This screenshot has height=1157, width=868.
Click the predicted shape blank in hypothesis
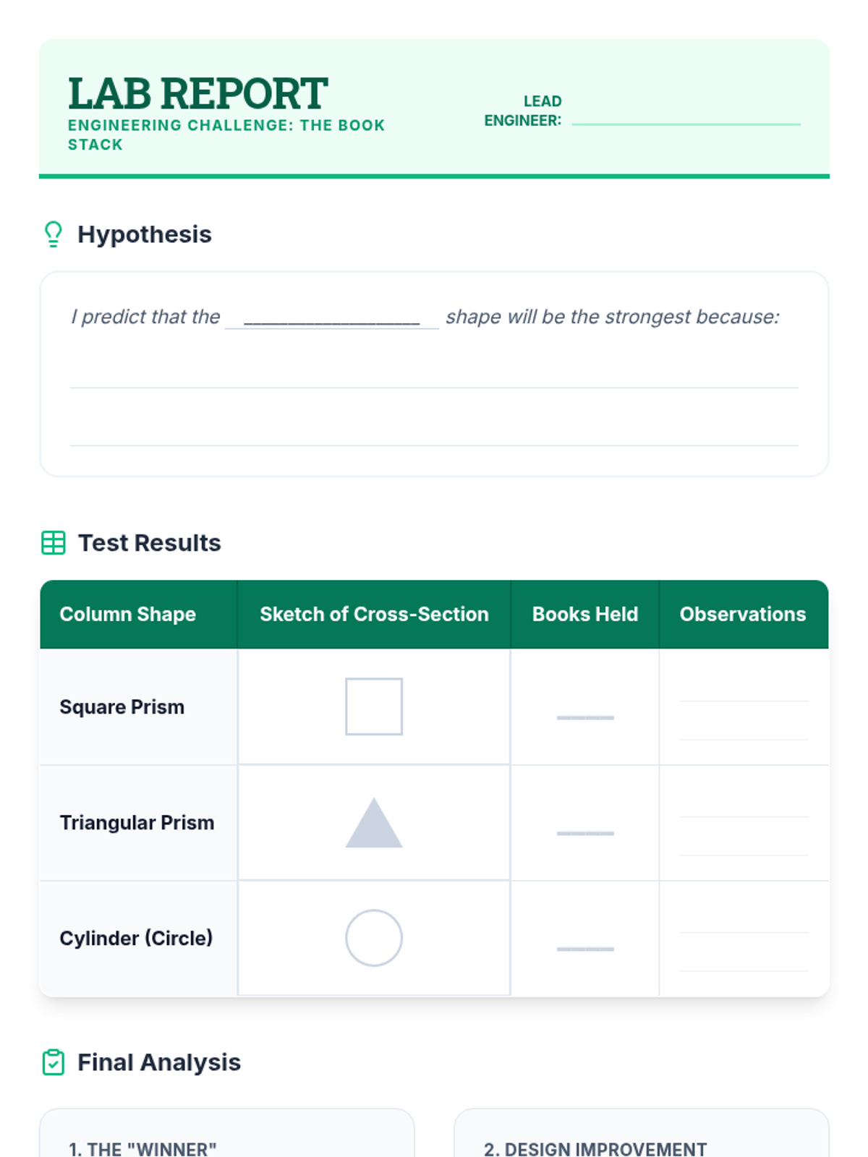click(332, 318)
